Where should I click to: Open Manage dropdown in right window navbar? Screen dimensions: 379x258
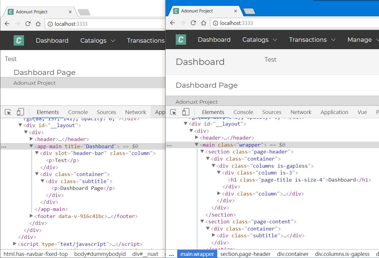coord(363,40)
